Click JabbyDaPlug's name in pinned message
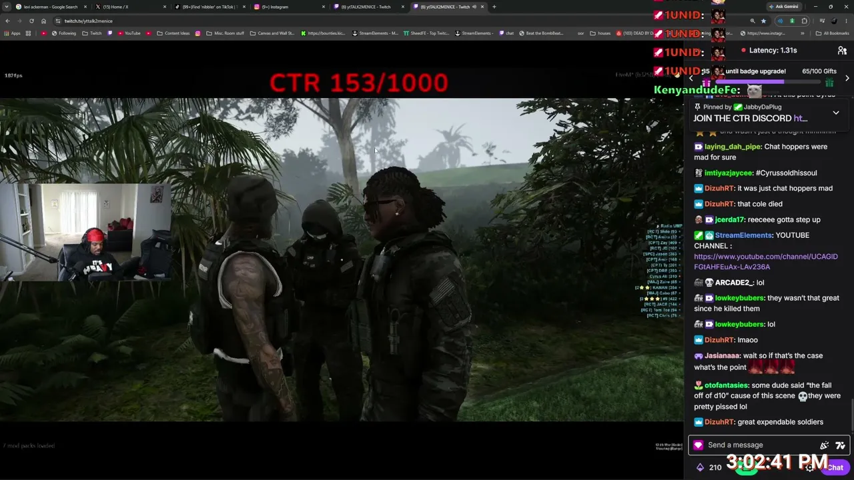This screenshot has width=854, height=480. 763,107
